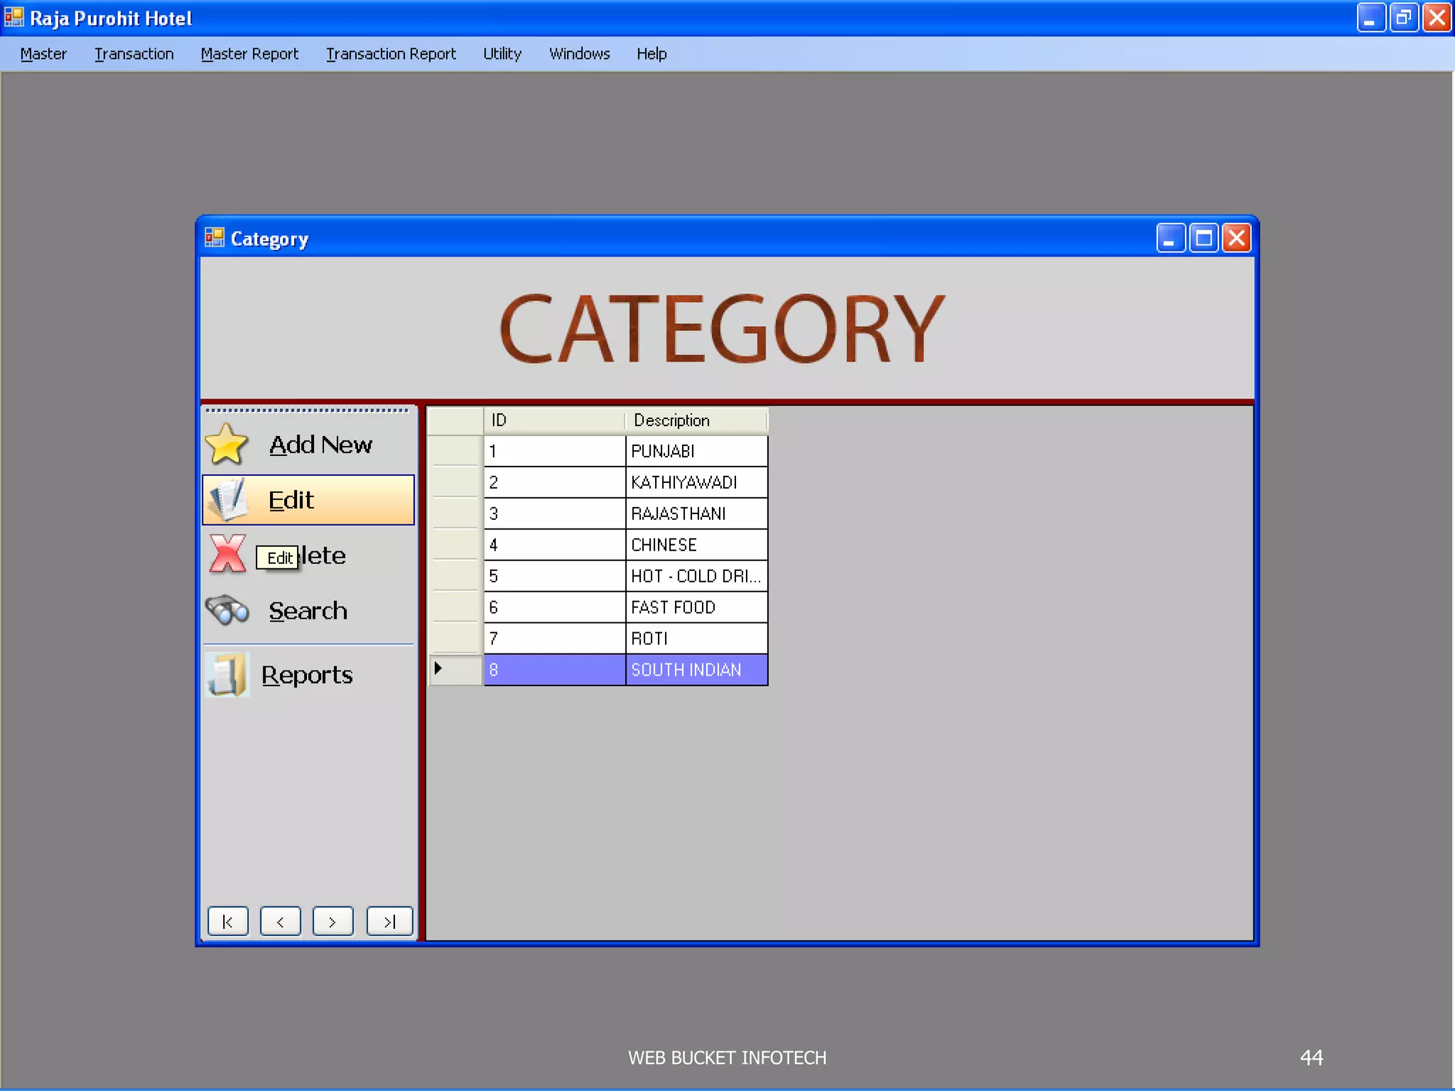1455x1091 pixels.
Task: Click the Add New star icon
Action: (227, 444)
